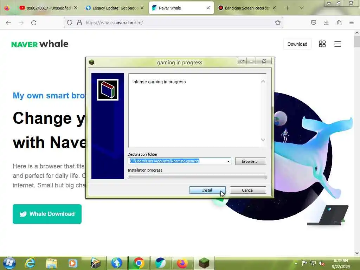This screenshot has height=270, width=360.
Task: Close the Naver Whale tab
Action: [x=208, y=8]
